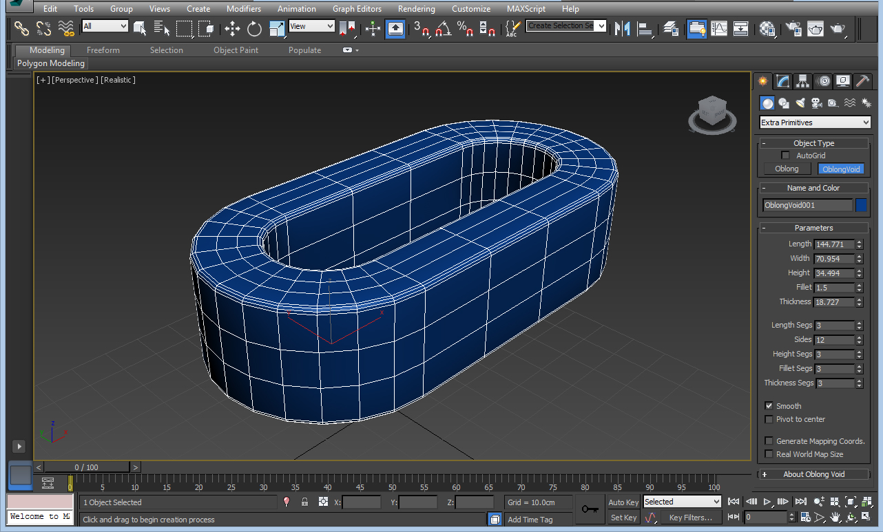Select the Lights category icon
The height and width of the screenshot is (532, 883).
coord(800,103)
